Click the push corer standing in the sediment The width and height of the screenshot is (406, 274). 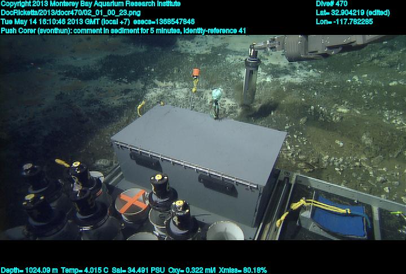[250, 75]
